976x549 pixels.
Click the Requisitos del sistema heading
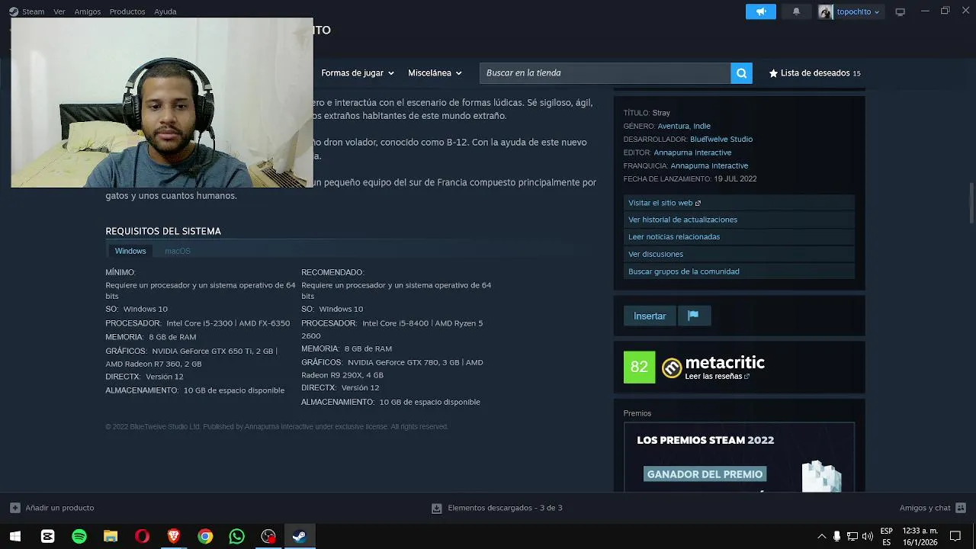163,231
